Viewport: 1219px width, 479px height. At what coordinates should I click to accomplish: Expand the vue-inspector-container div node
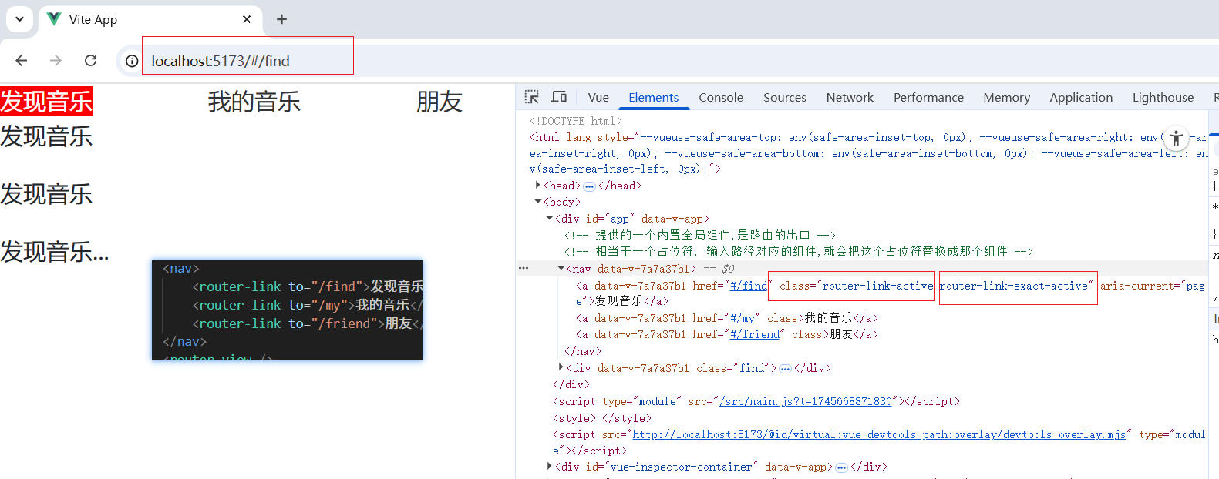pos(549,466)
